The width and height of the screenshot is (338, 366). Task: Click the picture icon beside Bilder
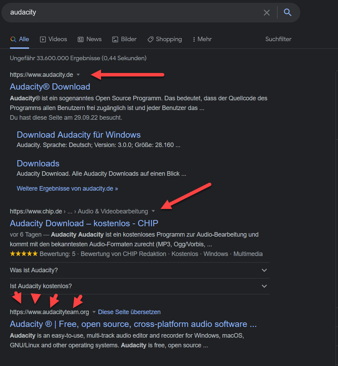[x=115, y=39]
